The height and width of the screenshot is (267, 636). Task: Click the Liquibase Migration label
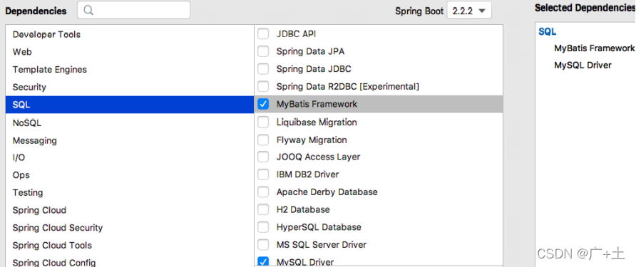[317, 122]
